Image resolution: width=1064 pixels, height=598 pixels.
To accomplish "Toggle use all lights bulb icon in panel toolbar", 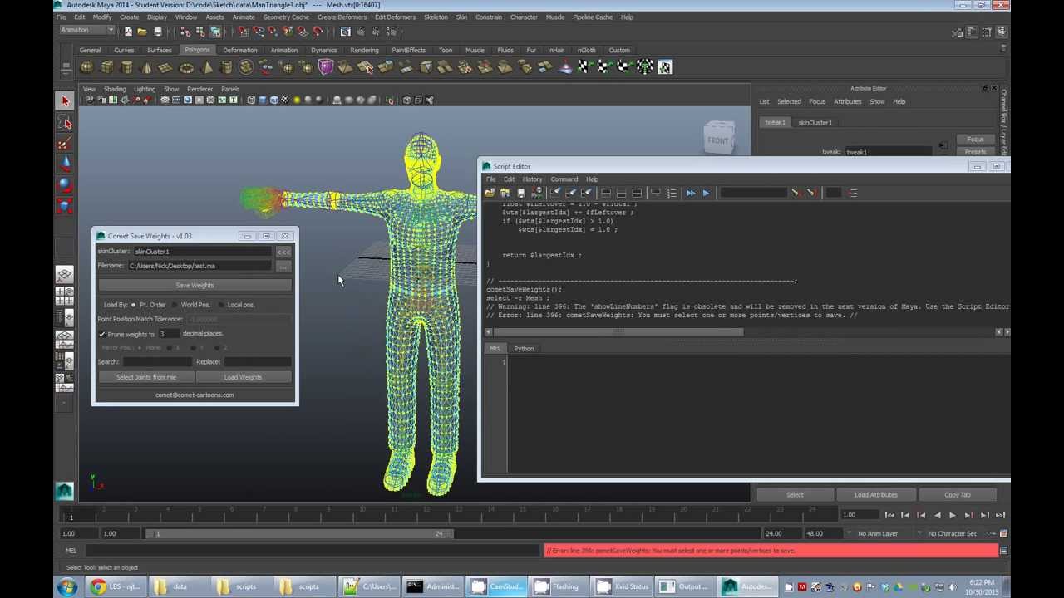I will (x=297, y=100).
